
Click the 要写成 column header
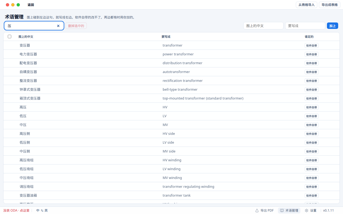click(166, 37)
